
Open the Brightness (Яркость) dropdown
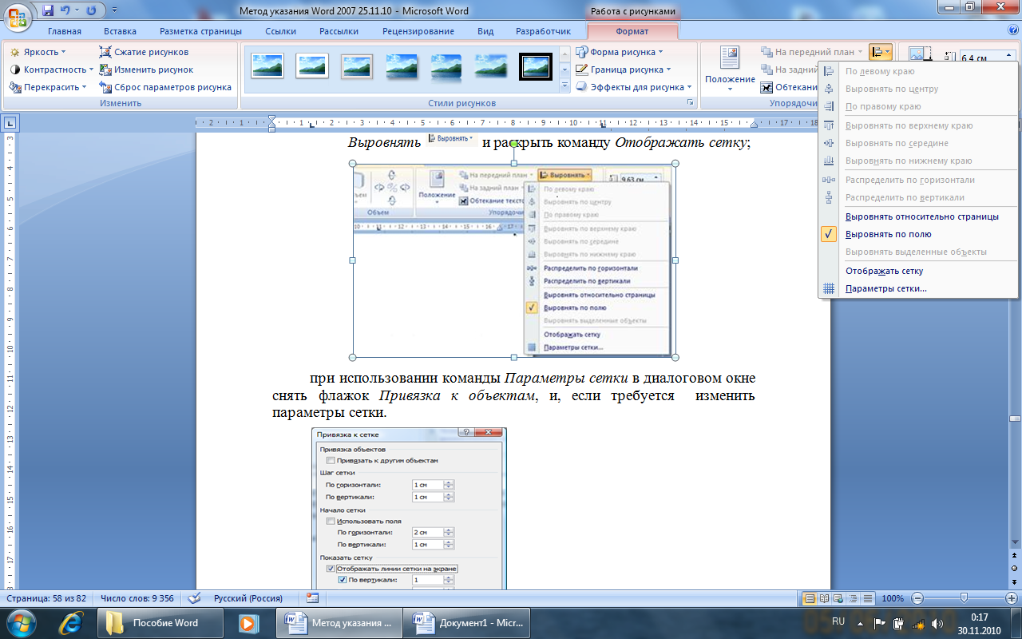[x=38, y=52]
